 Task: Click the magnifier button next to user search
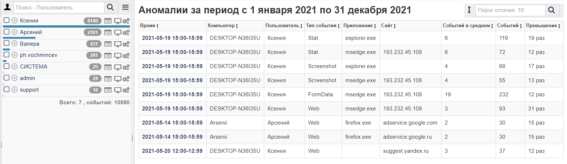point(111,7)
